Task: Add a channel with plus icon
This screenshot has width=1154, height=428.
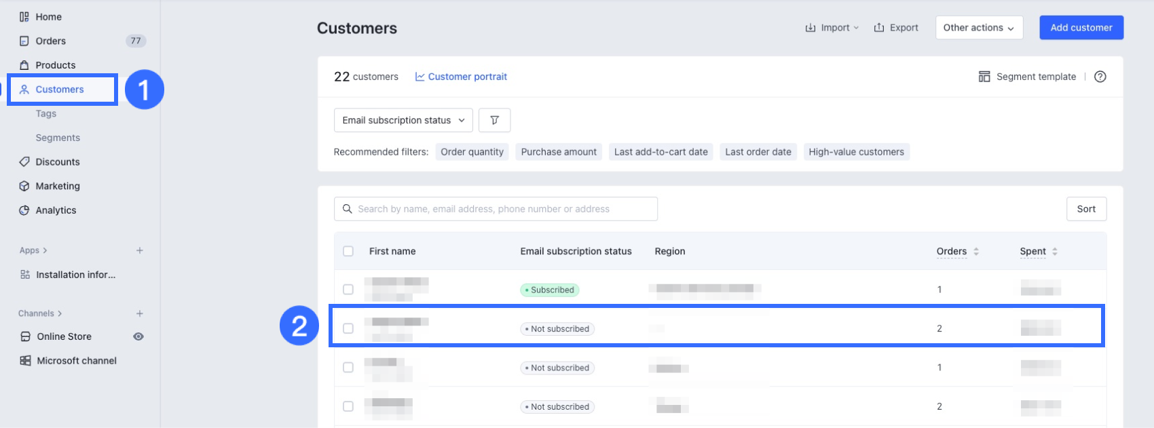Action: tap(140, 313)
